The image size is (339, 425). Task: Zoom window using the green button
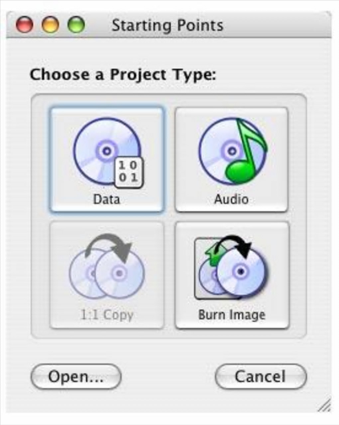[x=76, y=25]
